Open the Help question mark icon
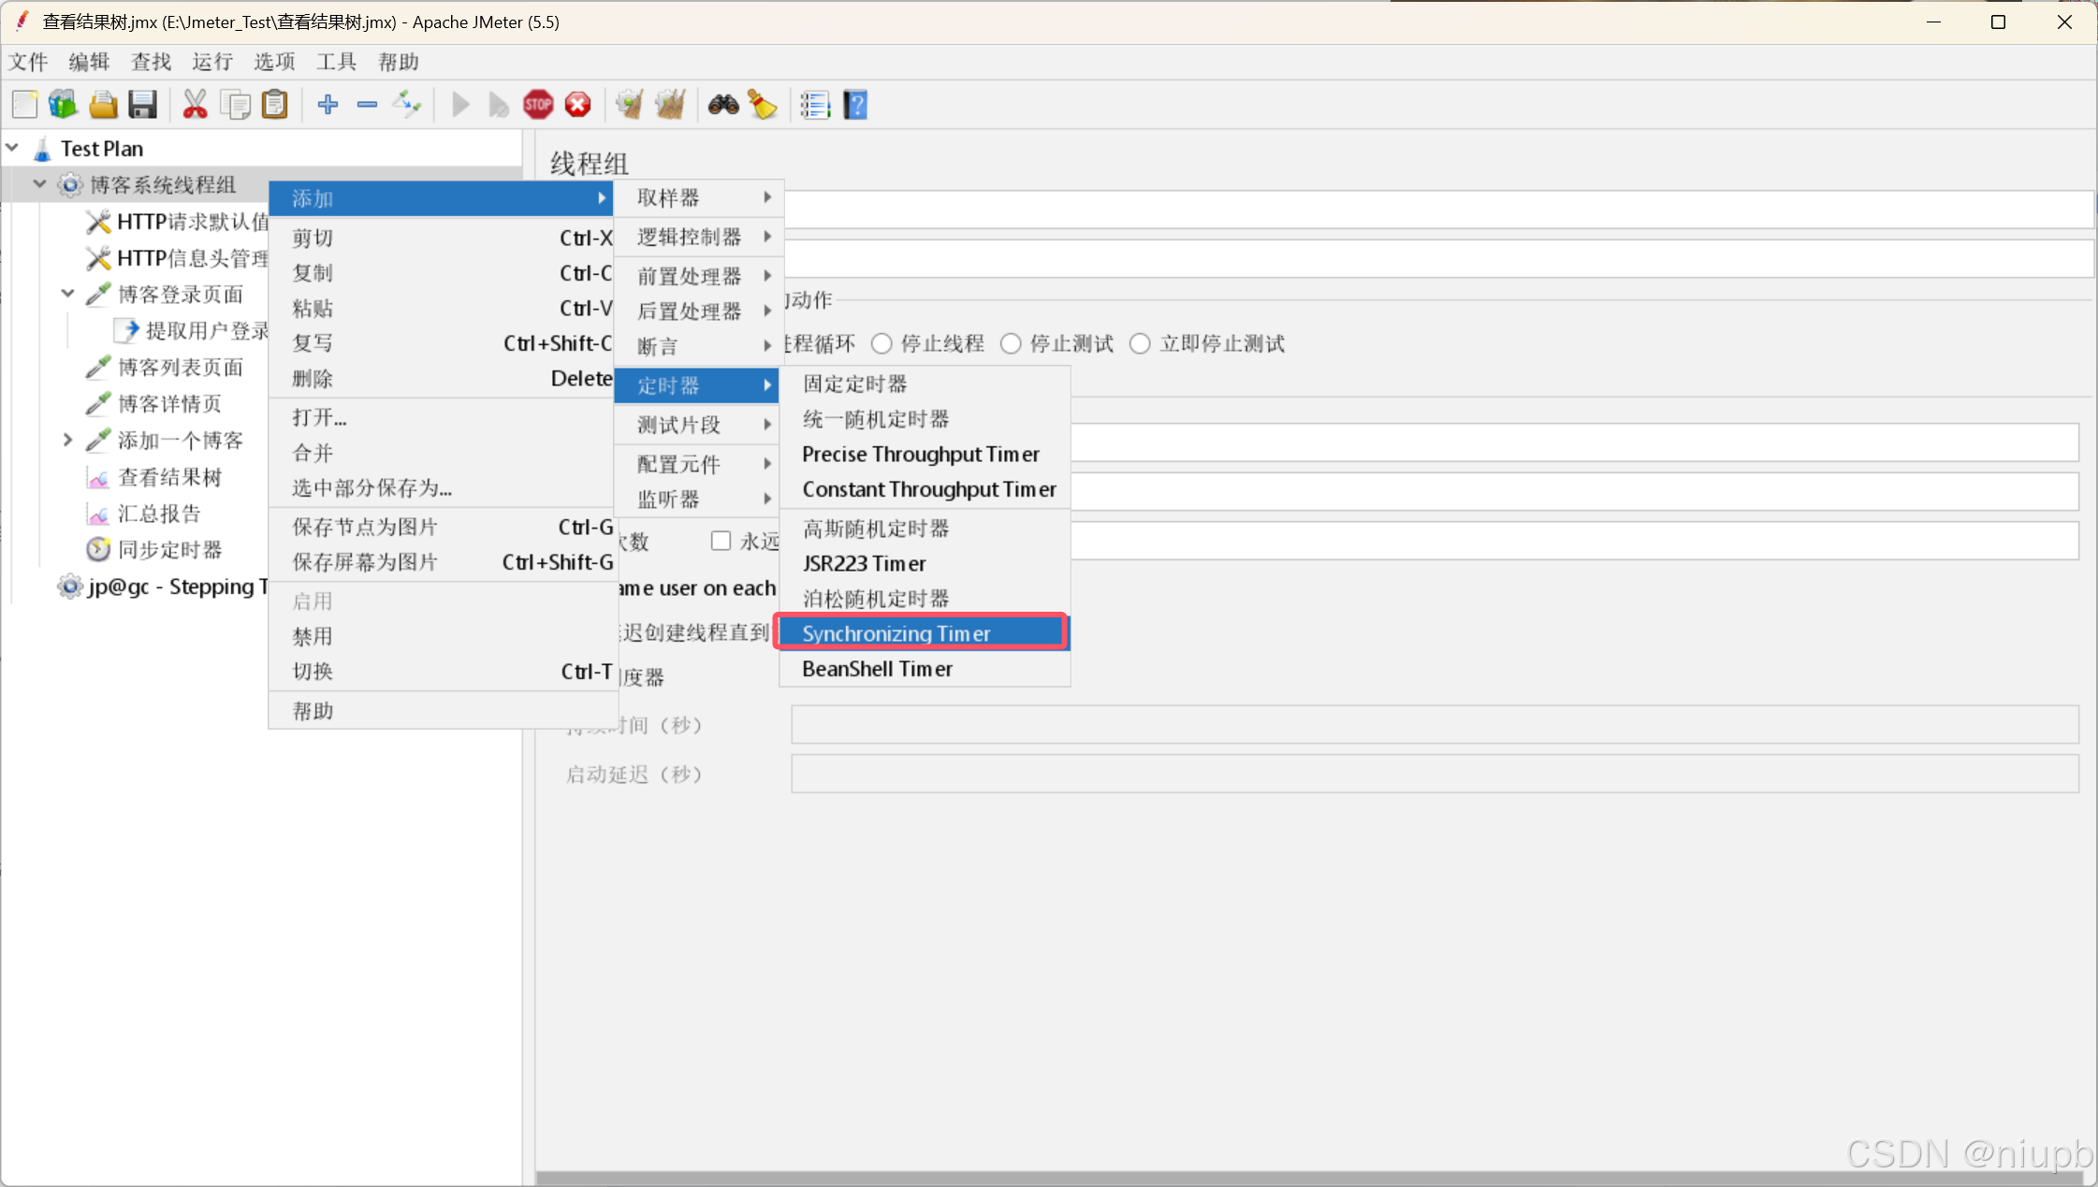 [855, 105]
